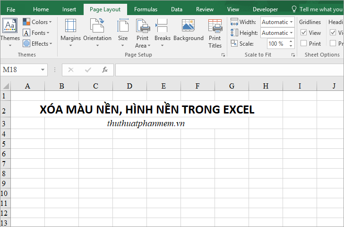This screenshot has height=227, width=344.
Task: Increase scale percentage with up arrow
Action: click(291, 41)
